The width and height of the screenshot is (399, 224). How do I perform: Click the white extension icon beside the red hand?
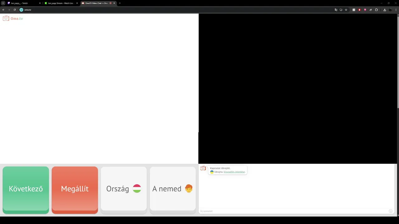pos(354,10)
